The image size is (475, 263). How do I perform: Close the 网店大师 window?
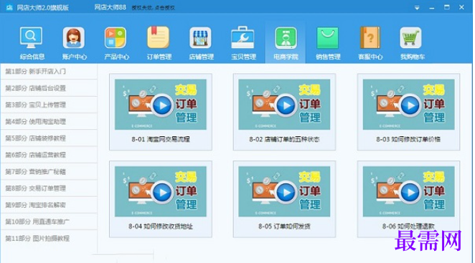(461, 7)
